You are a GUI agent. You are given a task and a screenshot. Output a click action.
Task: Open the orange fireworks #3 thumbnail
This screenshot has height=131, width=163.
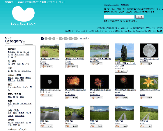(75, 82)
